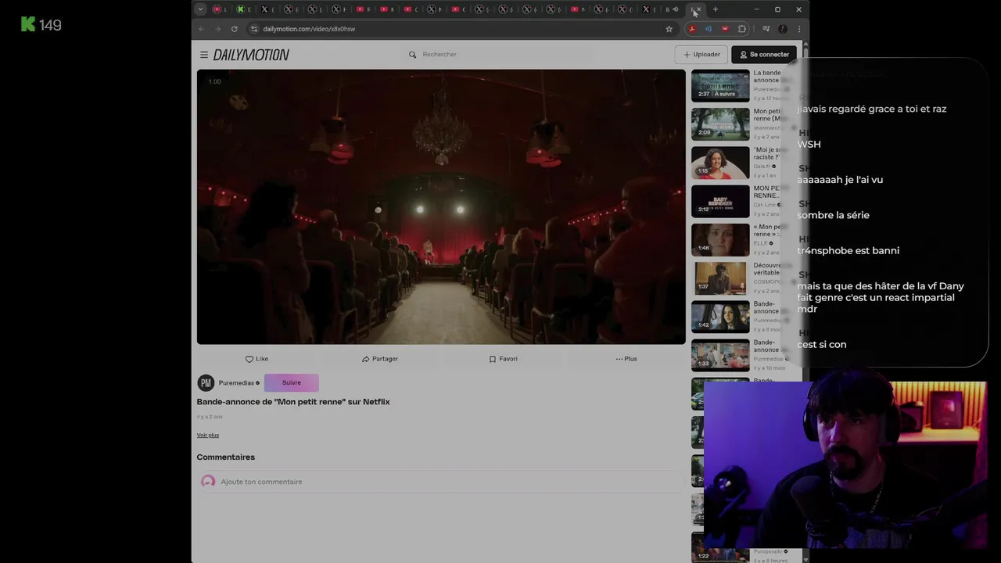Click the Bande-annonce "Mon petit renne" video title
Image resolution: width=1001 pixels, height=563 pixels.
pos(293,402)
